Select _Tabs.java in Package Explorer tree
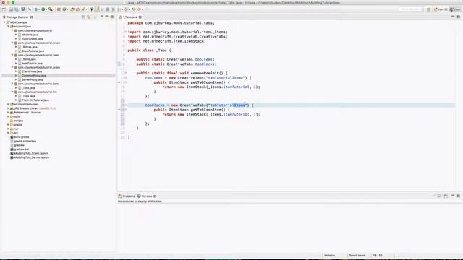 point(28,88)
